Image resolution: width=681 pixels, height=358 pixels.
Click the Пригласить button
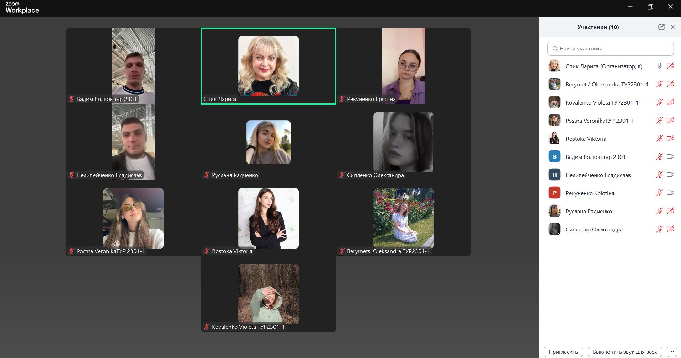click(563, 352)
